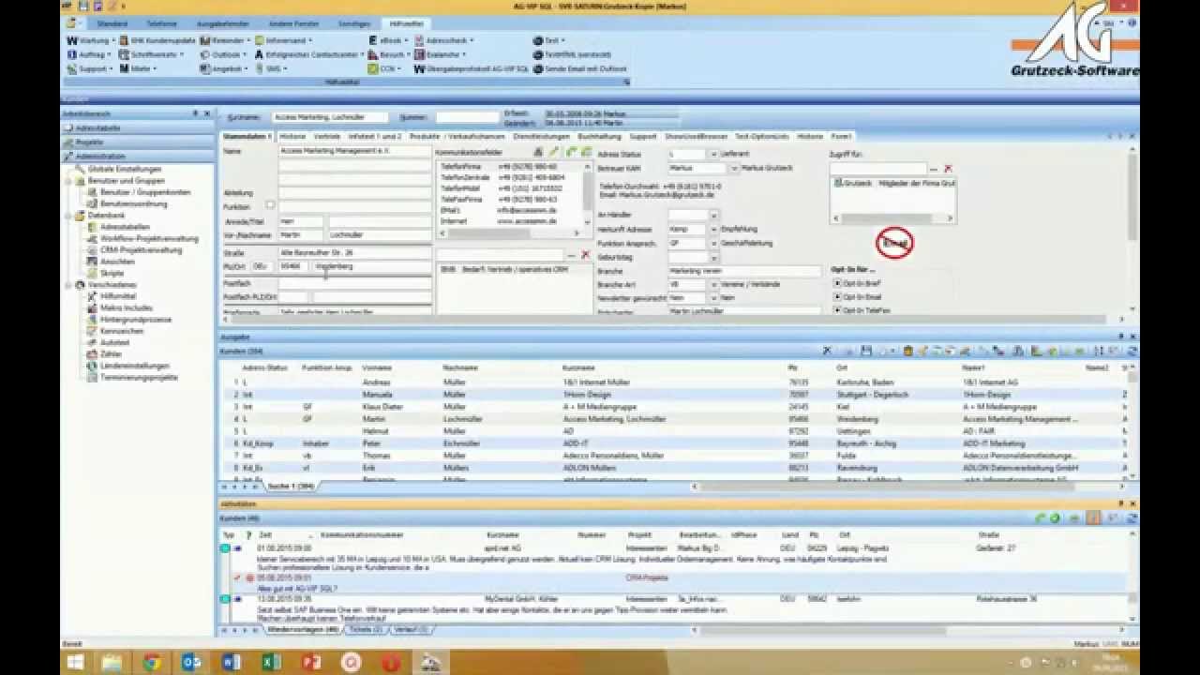Select Workflow-Projektverwaltung tree item
Image resolution: width=1200 pixels, height=675 pixels.
click(x=148, y=238)
